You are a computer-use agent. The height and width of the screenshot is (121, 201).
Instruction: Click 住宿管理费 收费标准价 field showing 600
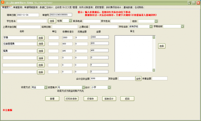(67, 44)
